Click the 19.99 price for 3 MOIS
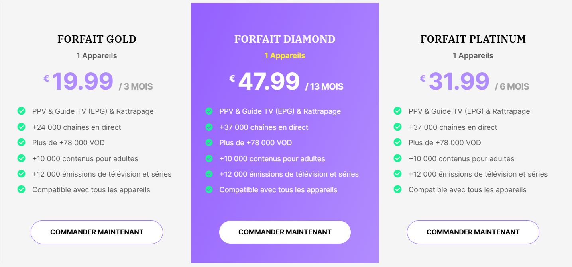The height and width of the screenshot is (267, 572). pos(83,82)
